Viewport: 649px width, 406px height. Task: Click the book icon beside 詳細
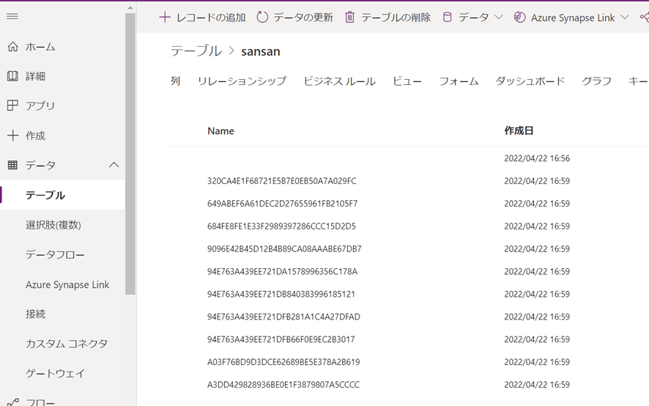pos(13,75)
